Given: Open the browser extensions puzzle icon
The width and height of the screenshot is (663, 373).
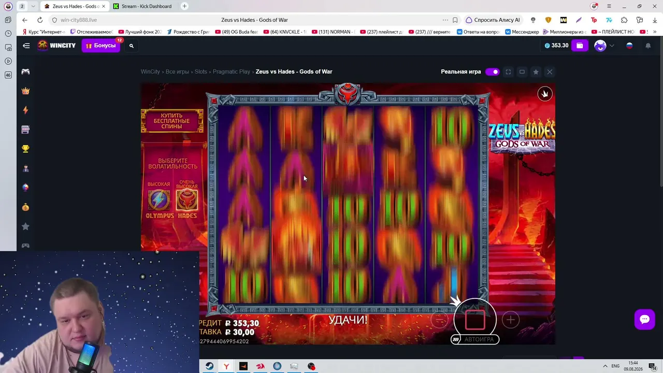Looking at the screenshot, I should coord(624,20).
